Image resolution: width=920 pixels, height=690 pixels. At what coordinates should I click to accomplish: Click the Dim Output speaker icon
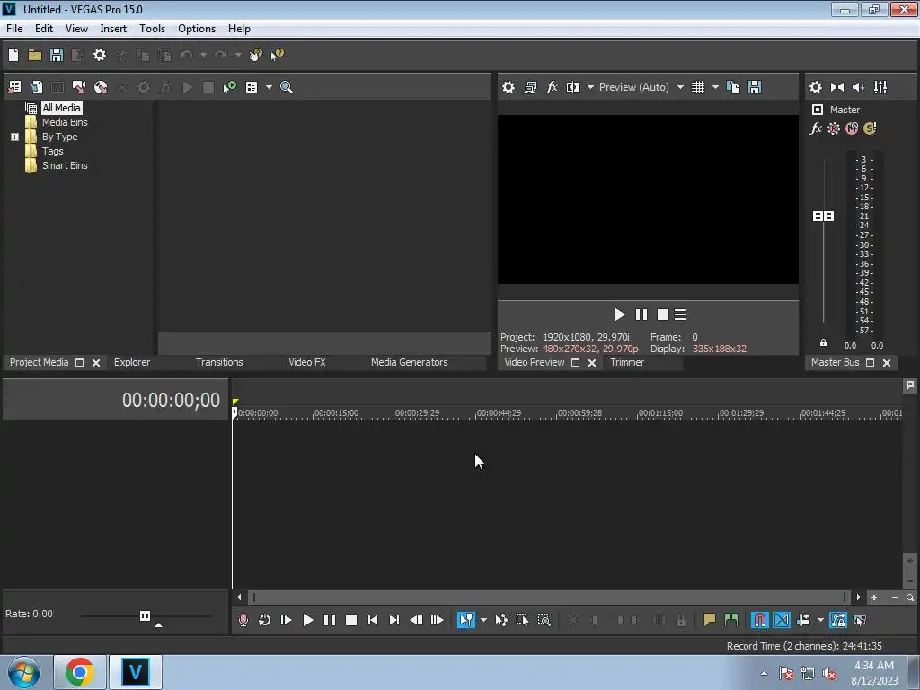pos(858,87)
